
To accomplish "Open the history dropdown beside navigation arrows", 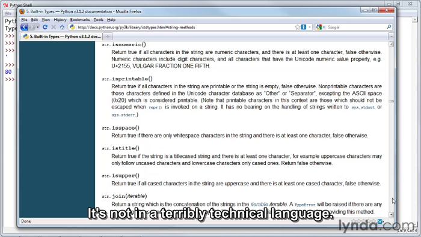I will [37, 27].
